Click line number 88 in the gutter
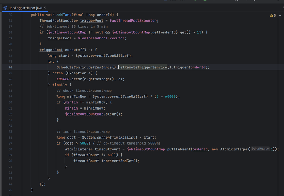 point(10,149)
